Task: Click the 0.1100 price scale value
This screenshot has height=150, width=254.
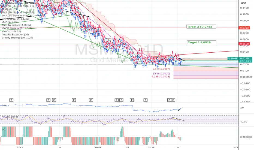Action: (x=244, y=8)
